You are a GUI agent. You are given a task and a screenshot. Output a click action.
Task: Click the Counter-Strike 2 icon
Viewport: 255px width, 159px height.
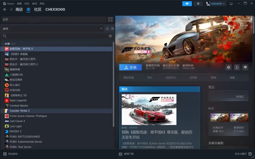coord(7,111)
